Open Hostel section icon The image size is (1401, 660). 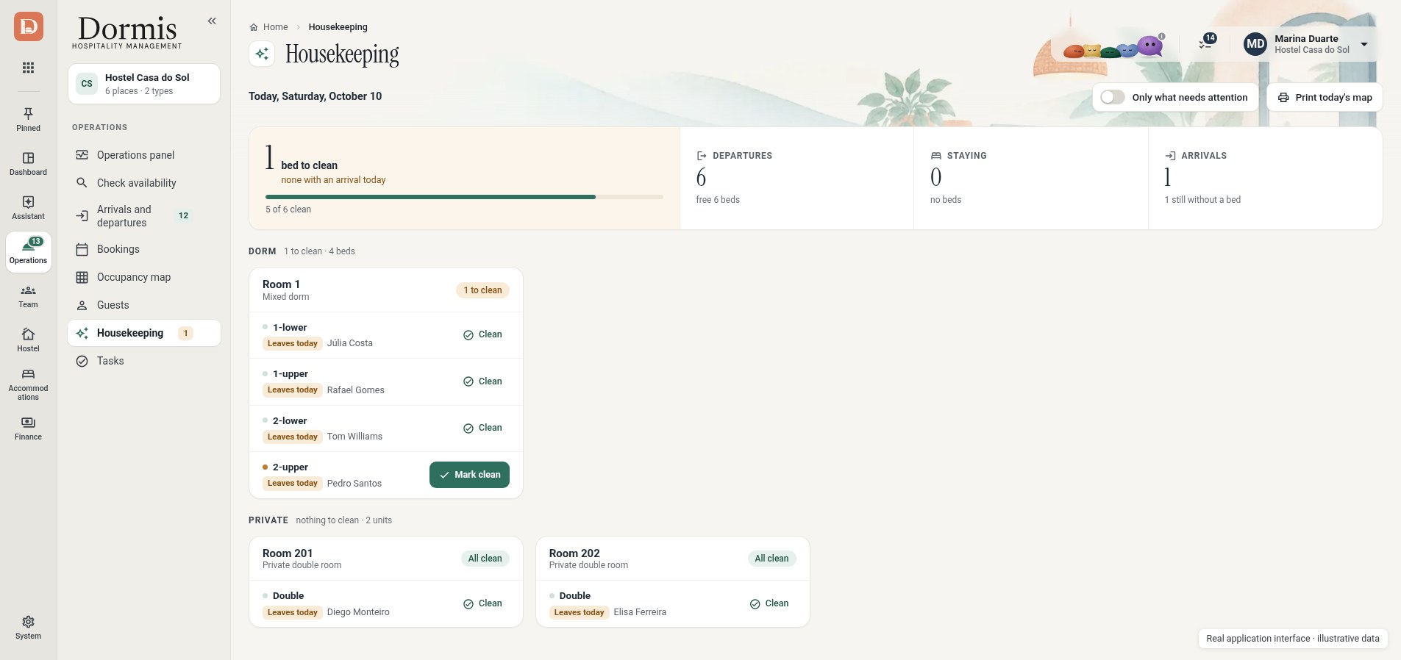coord(29,340)
